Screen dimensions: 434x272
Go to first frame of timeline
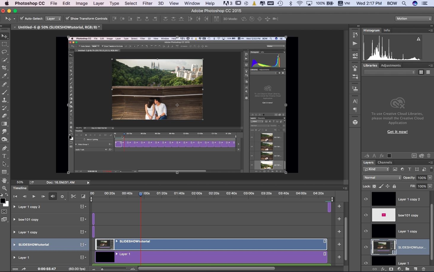pos(15,196)
